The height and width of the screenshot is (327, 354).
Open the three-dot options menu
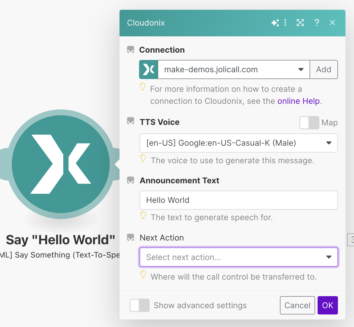[285, 23]
